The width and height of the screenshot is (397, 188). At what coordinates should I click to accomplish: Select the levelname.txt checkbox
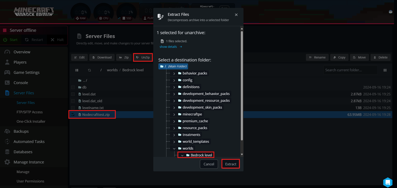73,108
